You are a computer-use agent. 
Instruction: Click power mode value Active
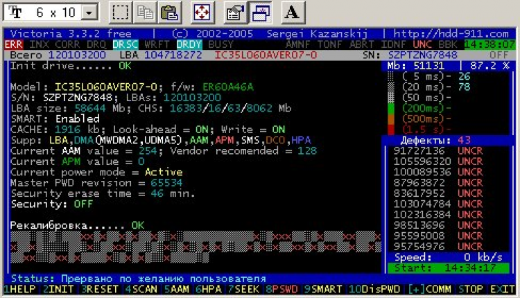coord(164,172)
